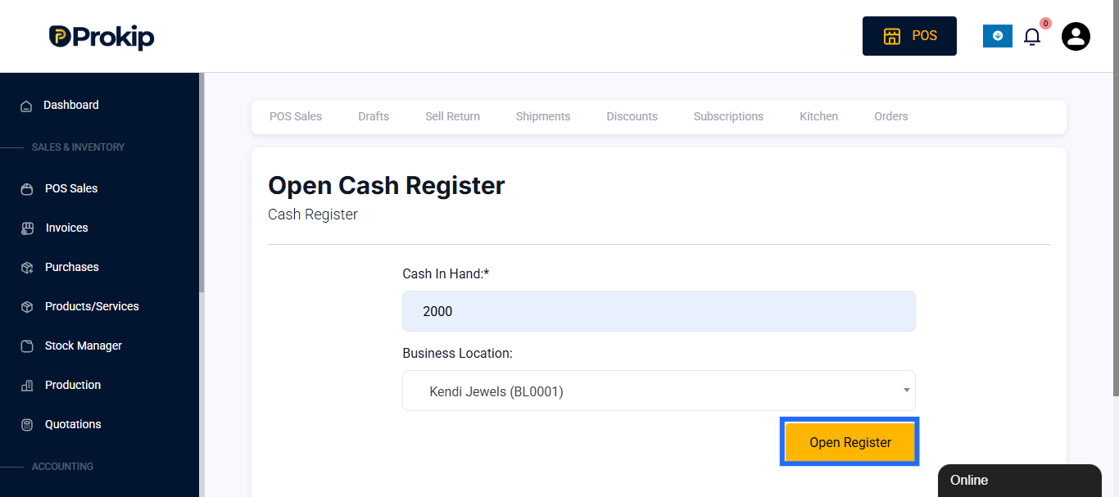The image size is (1119, 497).
Task: Open the Online chat widget
Action: click(x=1020, y=481)
